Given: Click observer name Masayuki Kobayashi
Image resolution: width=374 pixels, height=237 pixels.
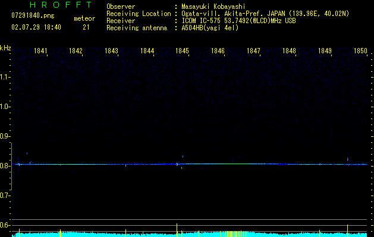Looking at the screenshot, I should 213,7.
